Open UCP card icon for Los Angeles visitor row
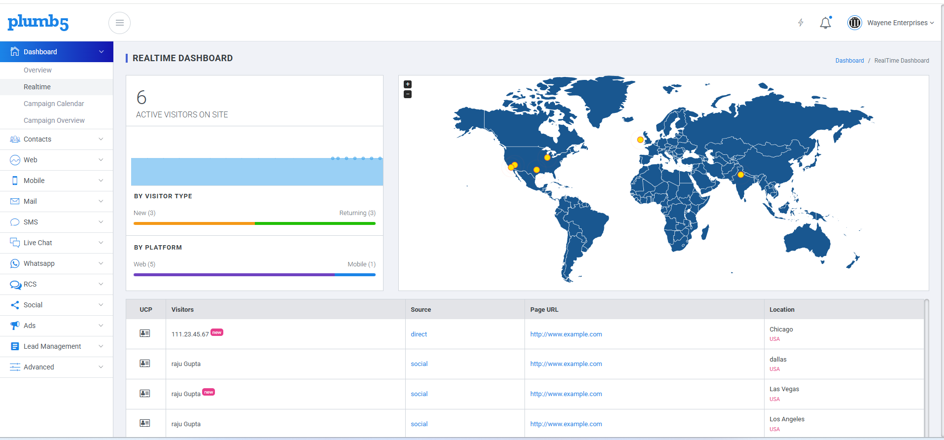Image resolution: width=944 pixels, height=440 pixels. pos(145,423)
